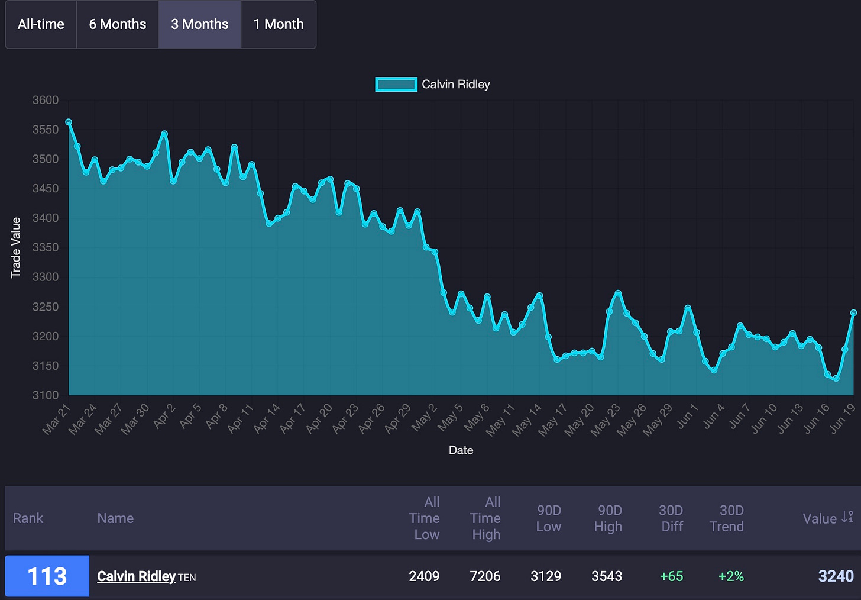This screenshot has height=600, width=861.
Task: Click the Value column header
Action: click(x=820, y=518)
